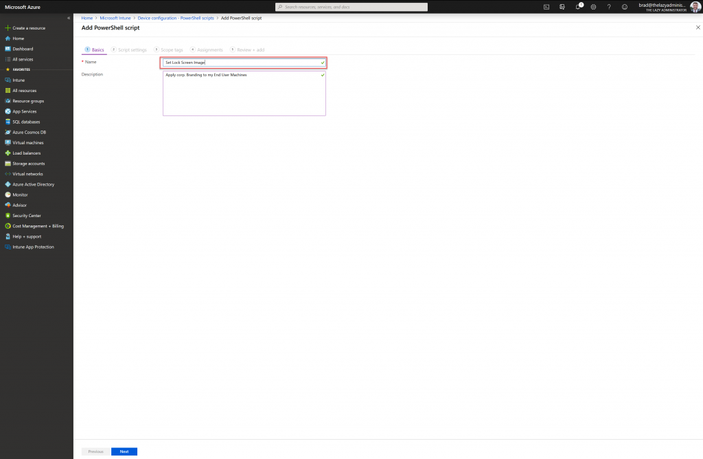
Task: Click the Next button
Action: point(124,452)
